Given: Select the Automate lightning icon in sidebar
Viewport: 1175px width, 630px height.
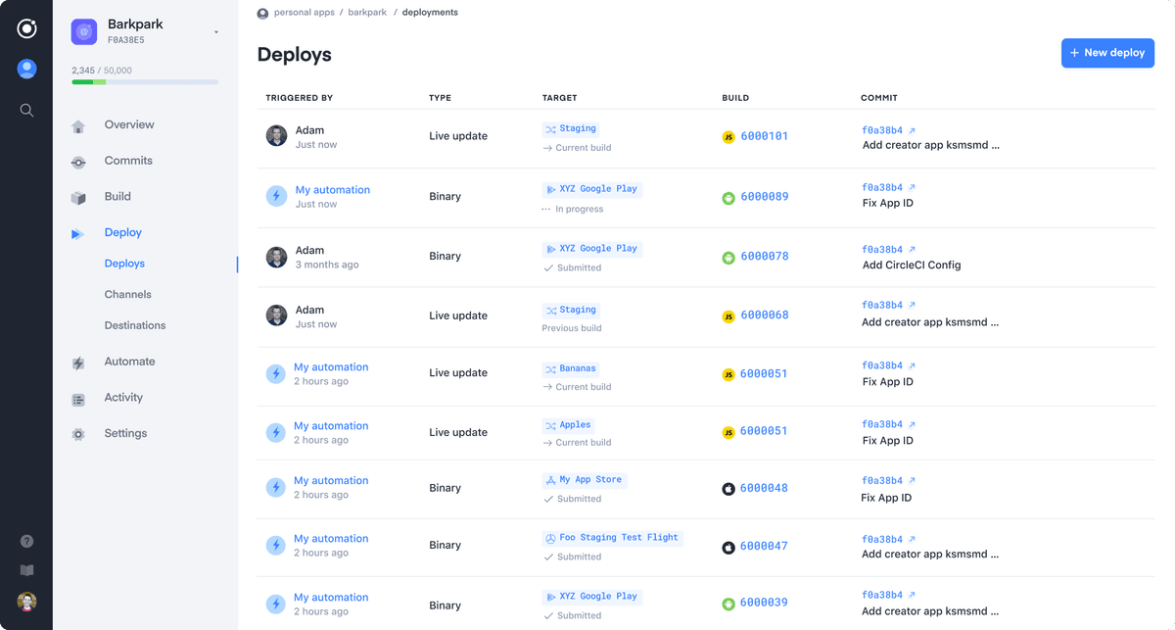Looking at the screenshot, I should pyautogui.click(x=77, y=362).
